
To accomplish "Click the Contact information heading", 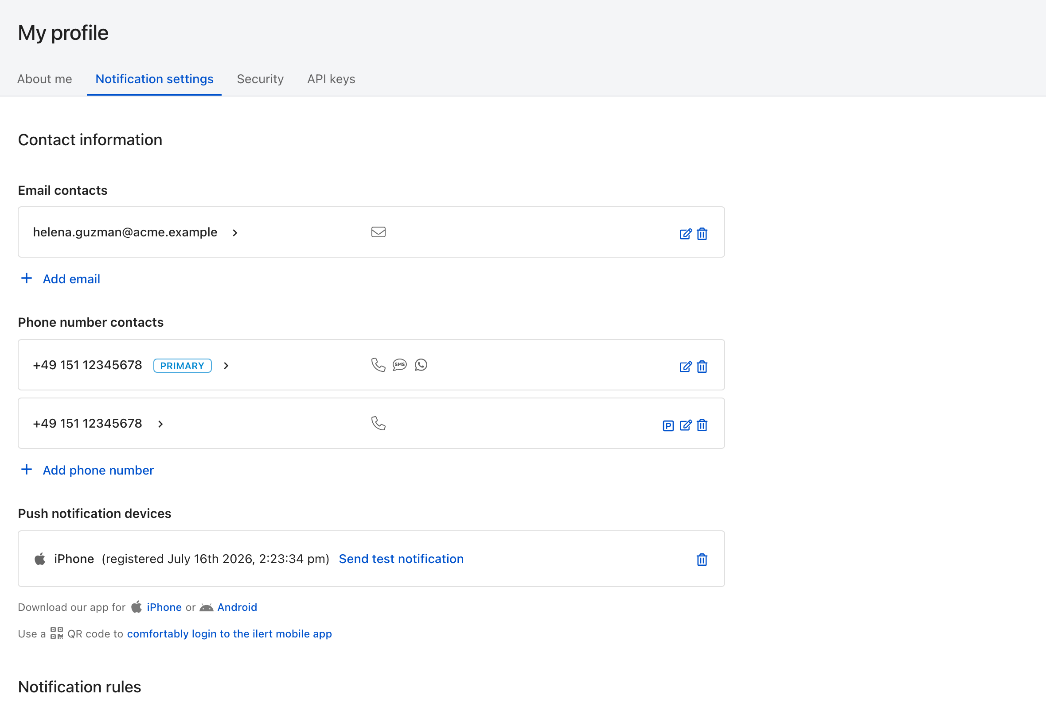I will click(x=90, y=140).
